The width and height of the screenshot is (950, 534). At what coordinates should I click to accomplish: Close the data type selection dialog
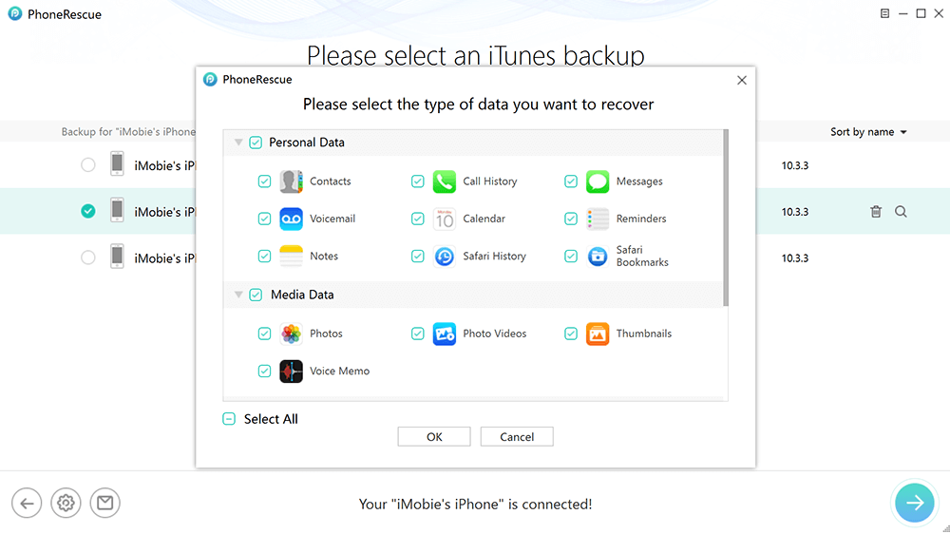(x=742, y=81)
